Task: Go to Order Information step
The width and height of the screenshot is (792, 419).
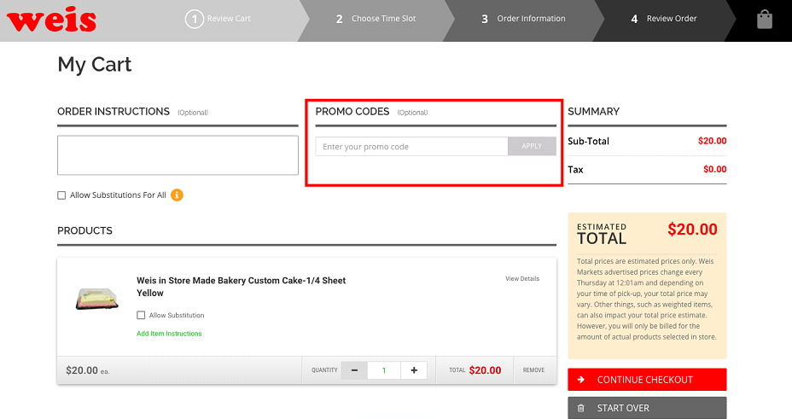Action: 523,19
